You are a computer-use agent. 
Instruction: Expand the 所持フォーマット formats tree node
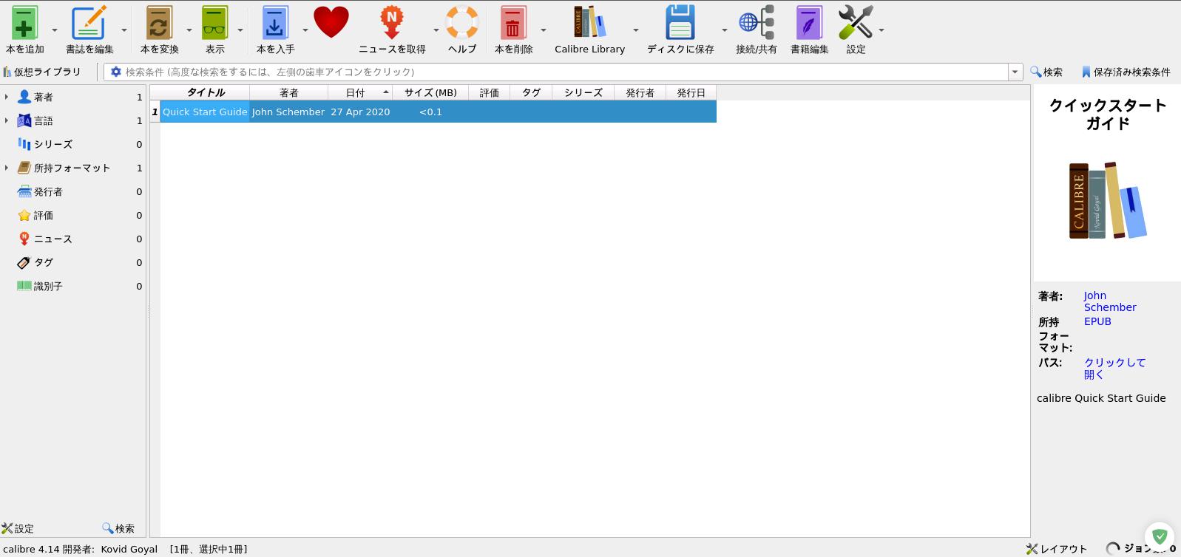click(7, 168)
